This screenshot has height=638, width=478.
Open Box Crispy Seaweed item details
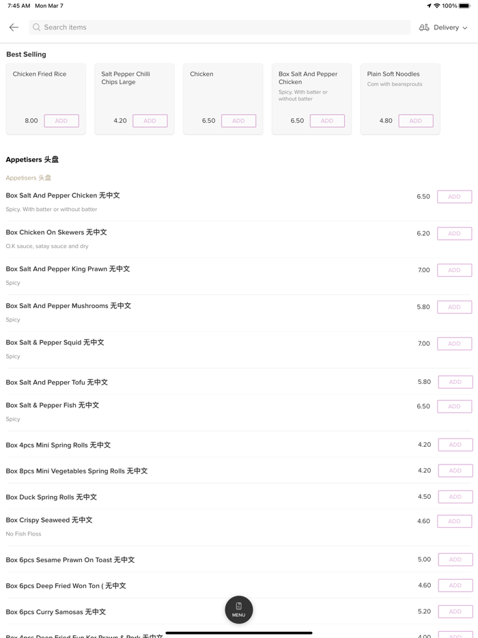(x=49, y=521)
